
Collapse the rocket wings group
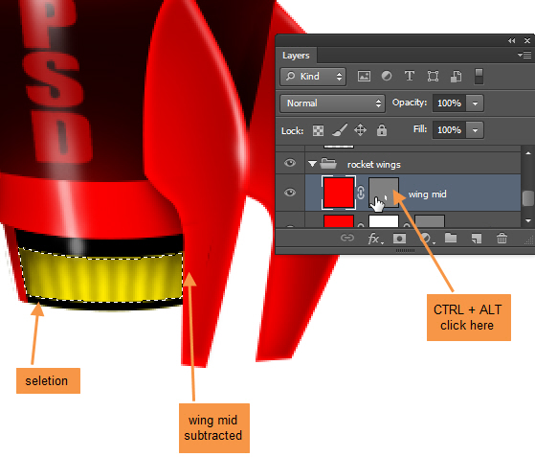[312, 164]
